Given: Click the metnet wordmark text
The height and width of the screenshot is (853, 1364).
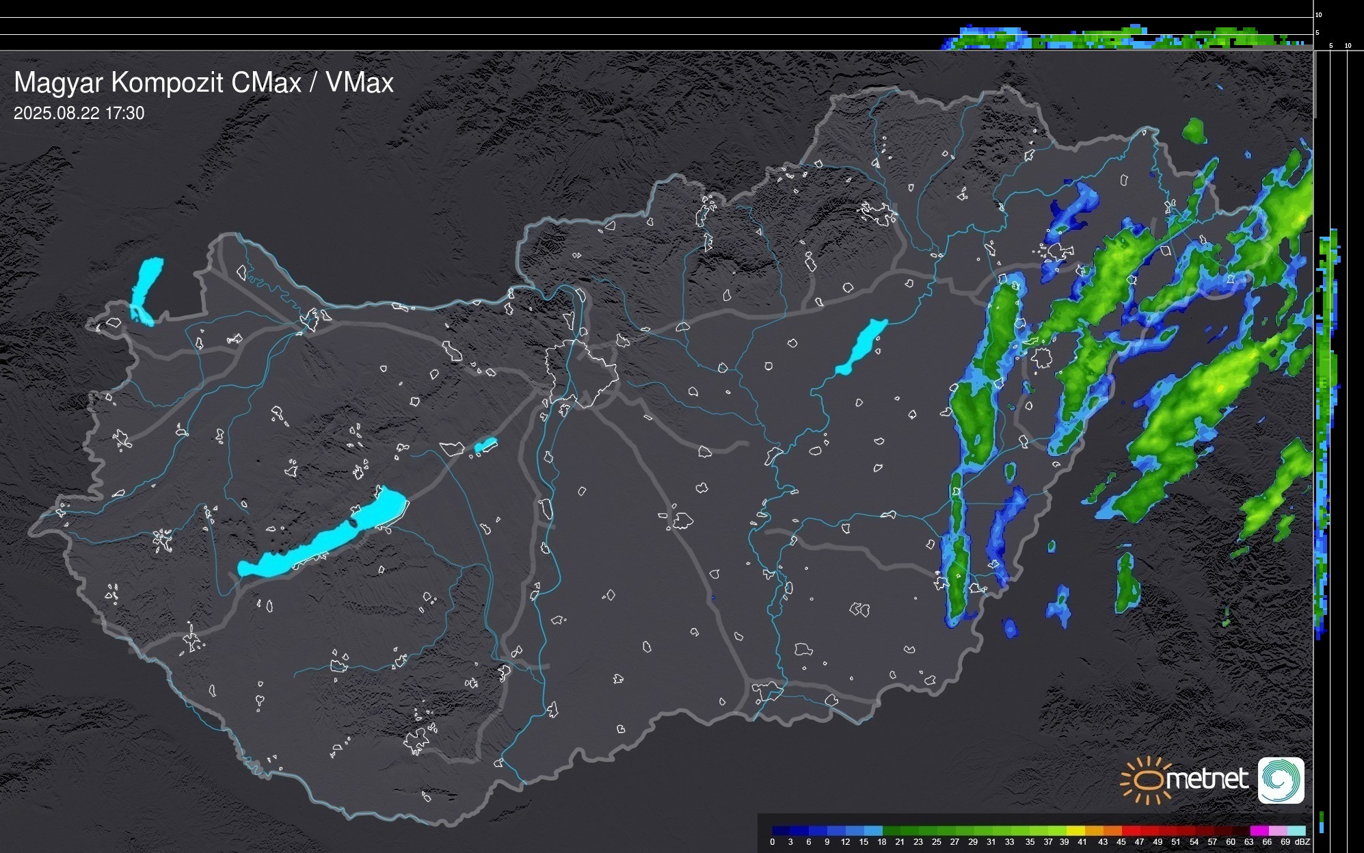Looking at the screenshot, I should (x=1209, y=780).
